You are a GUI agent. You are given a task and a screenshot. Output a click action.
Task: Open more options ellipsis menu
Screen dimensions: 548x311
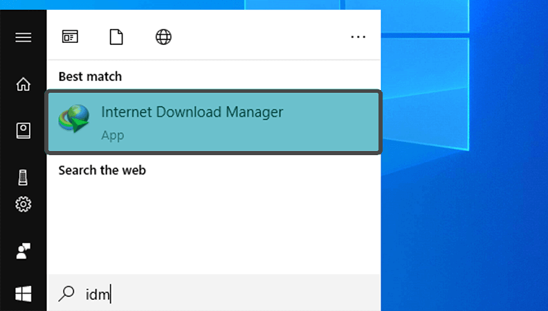pyautogui.click(x=358, y=37)
